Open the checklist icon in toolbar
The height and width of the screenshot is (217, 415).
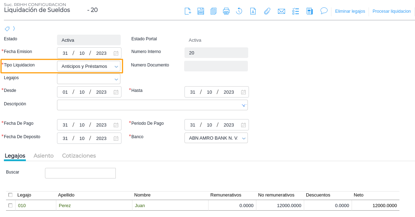(x=296, y=11)
